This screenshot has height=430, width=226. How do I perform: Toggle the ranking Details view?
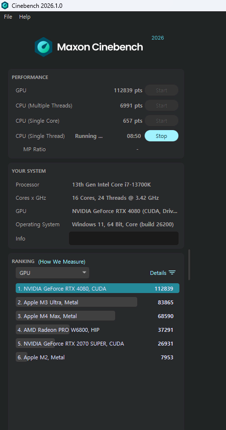[x=163, y=273]
